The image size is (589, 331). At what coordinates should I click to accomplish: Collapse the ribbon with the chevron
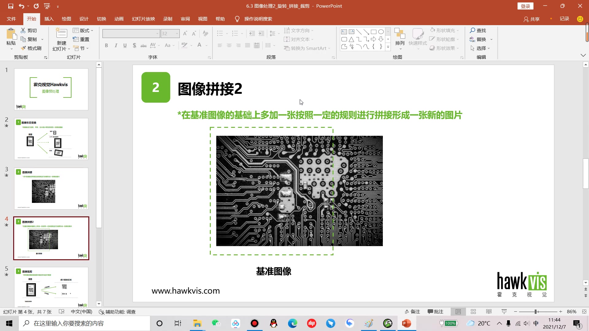click(x=583, y=55)
